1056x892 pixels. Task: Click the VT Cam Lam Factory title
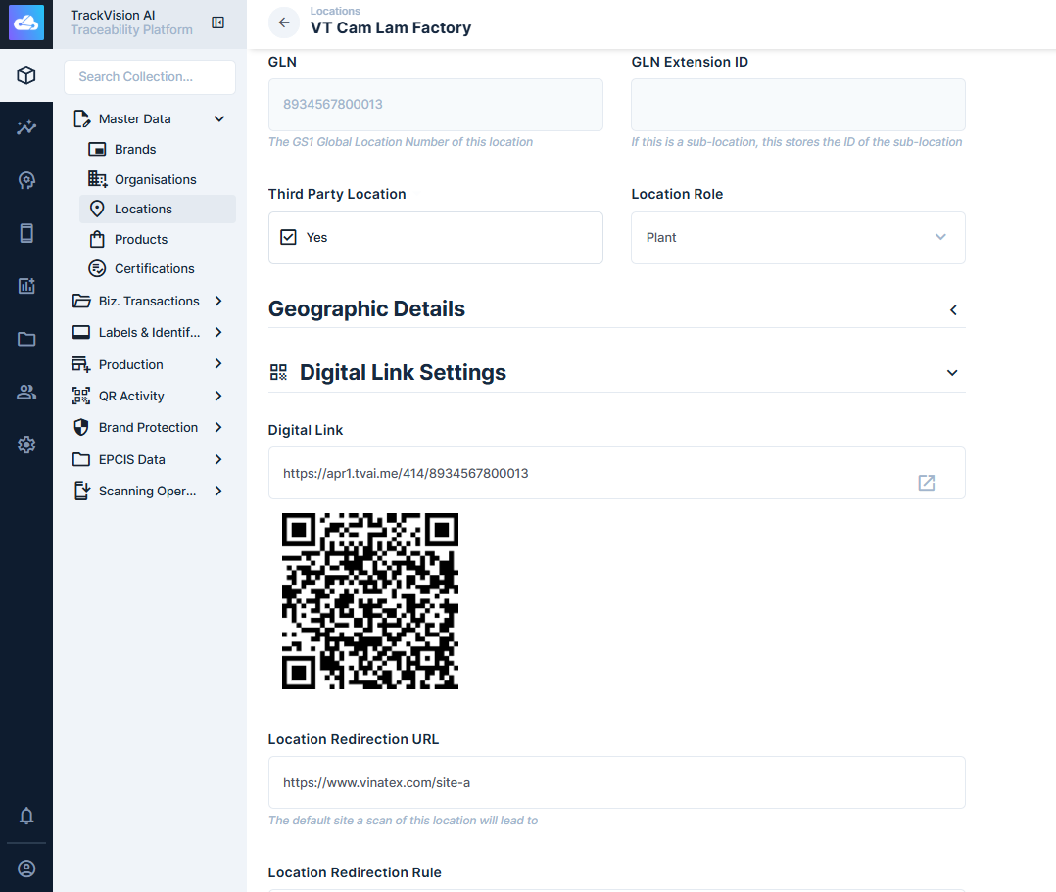[x=391, y=27]
